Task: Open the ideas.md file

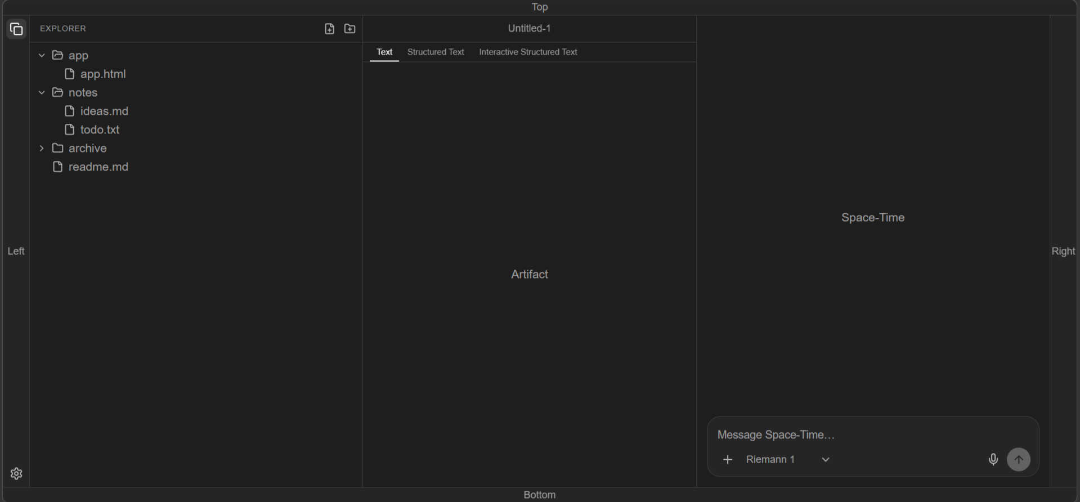Action: coord(104,111)
